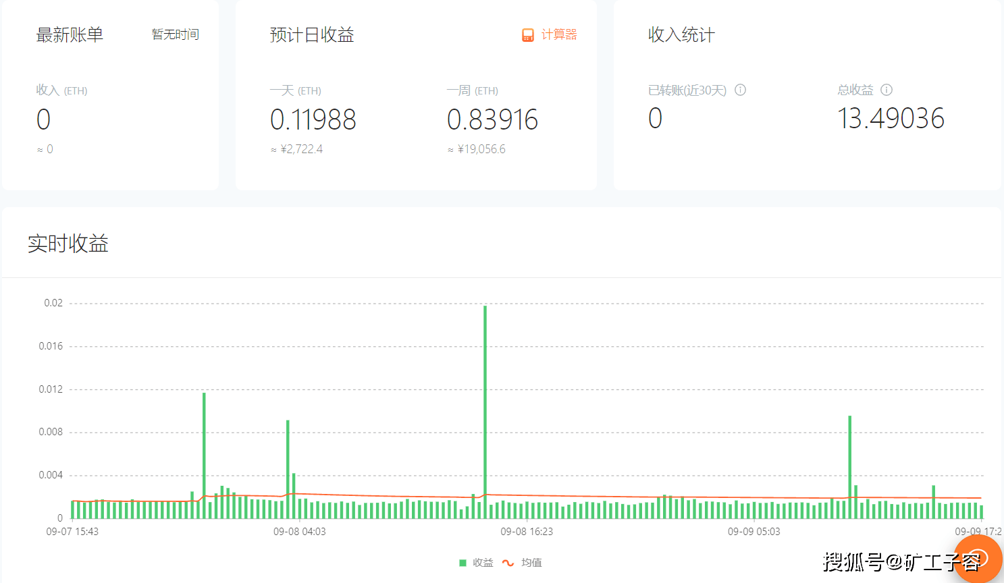This screenshot has height=583, width=1004.
Task: Click the 0.008 y-axis label
Action: (51, 432)
